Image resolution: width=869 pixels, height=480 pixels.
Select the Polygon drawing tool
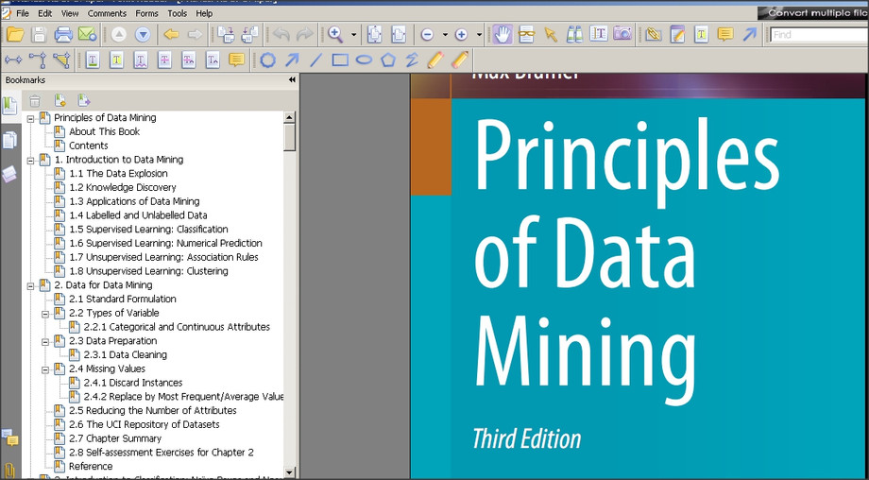point(388,60)
